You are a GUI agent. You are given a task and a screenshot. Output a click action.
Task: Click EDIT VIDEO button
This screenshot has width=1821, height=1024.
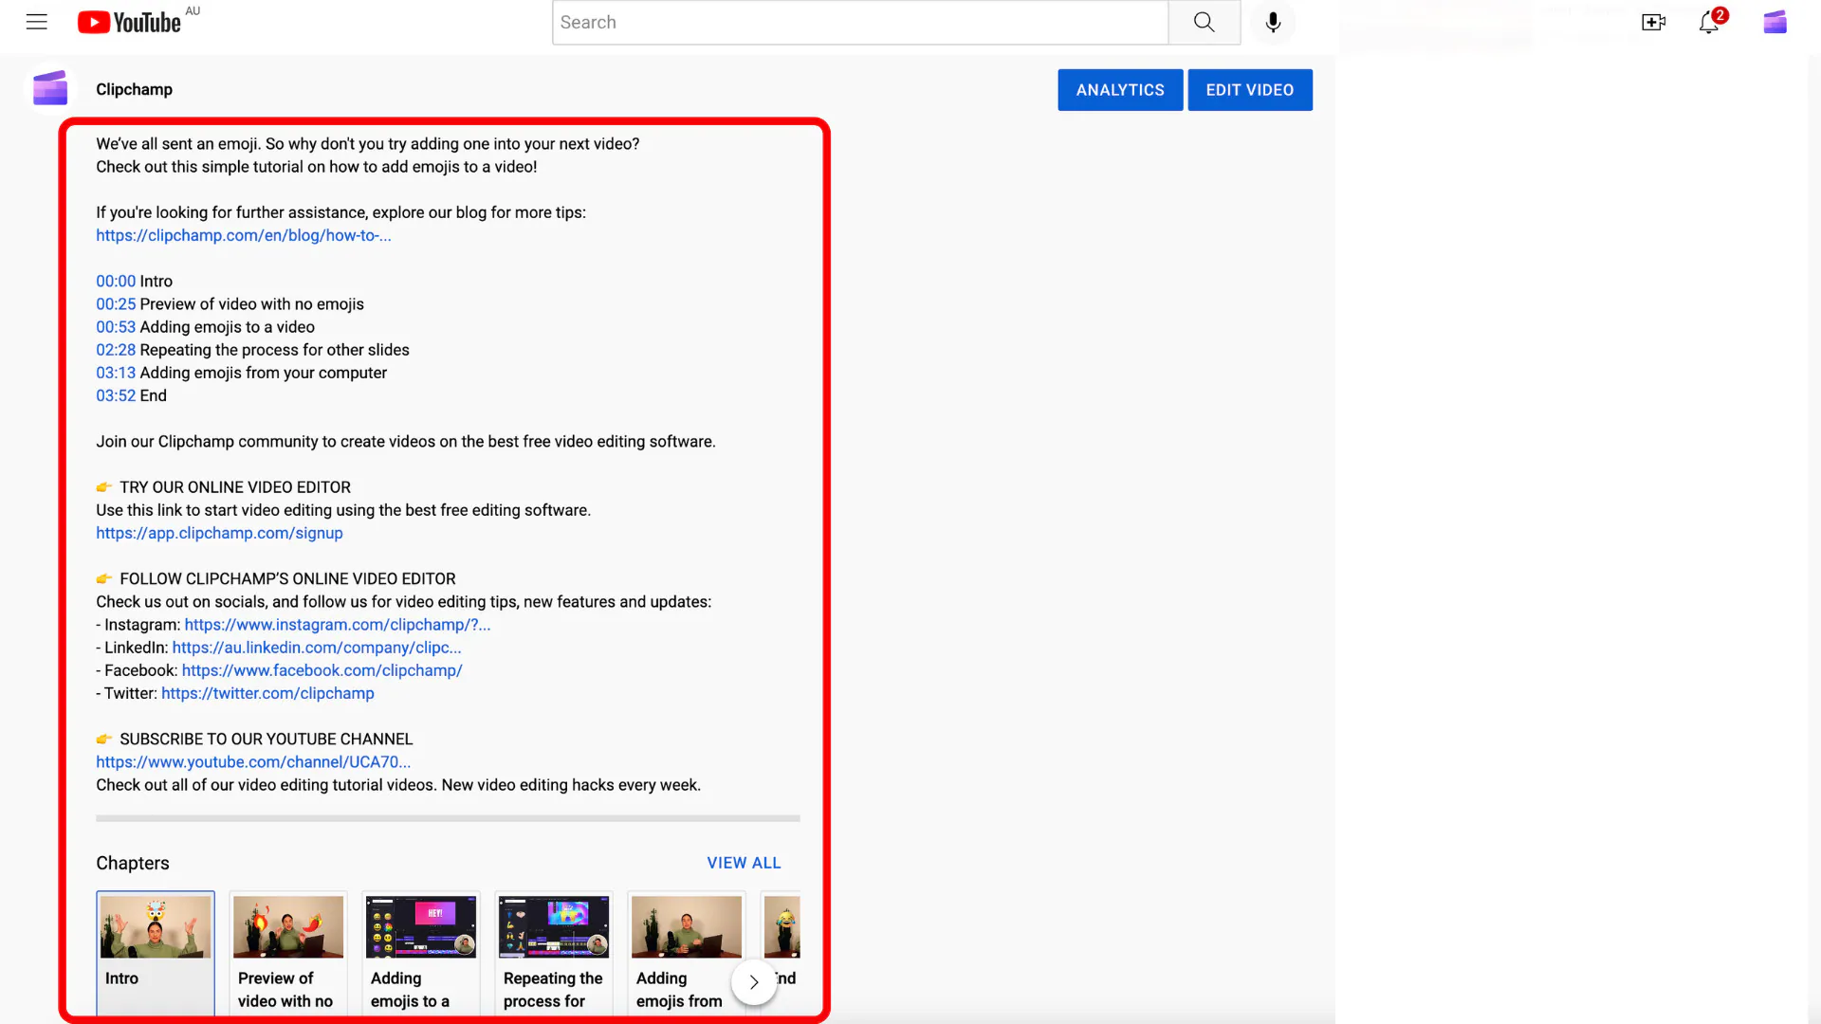coord(1249,89)
